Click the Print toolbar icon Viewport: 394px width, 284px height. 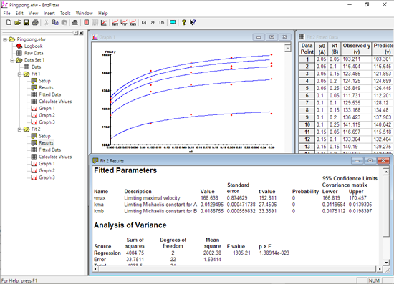(35, 23)
